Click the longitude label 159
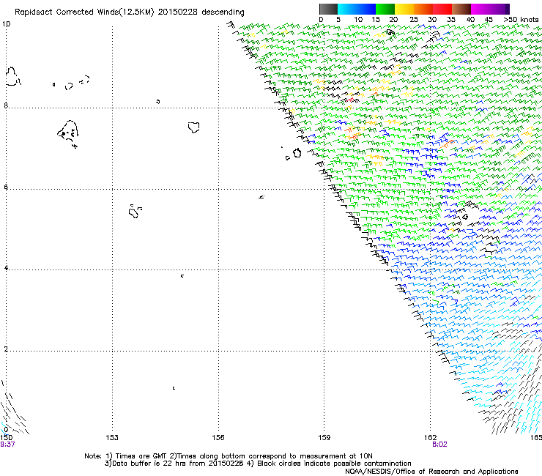Image resolution: width=542 pixels, height=476 pixels. [324, 438]
